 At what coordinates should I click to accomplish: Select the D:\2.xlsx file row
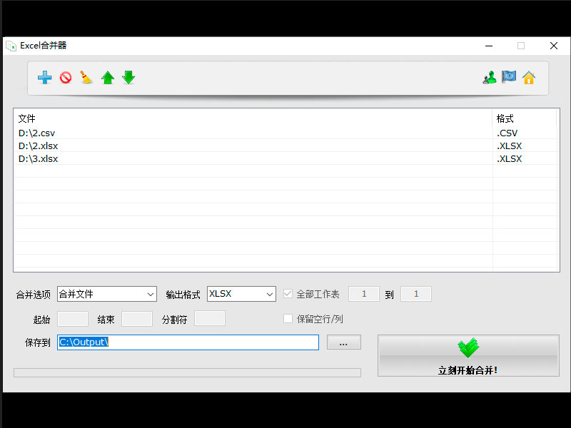click(286, 146)
